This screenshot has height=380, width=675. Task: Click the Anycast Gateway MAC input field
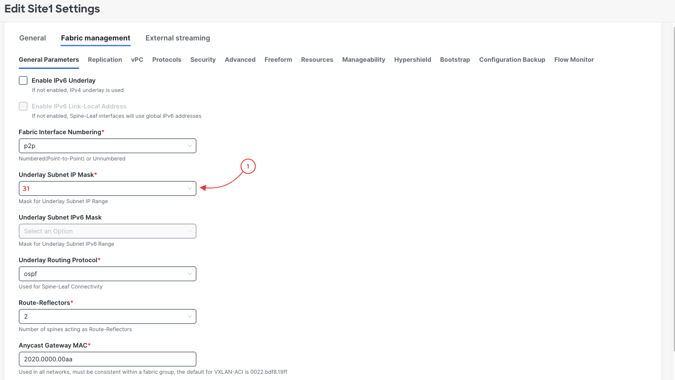(x=108, y=359)
